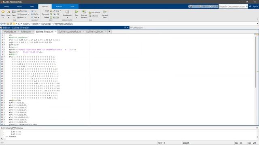Image resolution: width=259 pixels, height=145 pixels.
Task: Save the file with floppy icon
Action: tap(14, 12)
